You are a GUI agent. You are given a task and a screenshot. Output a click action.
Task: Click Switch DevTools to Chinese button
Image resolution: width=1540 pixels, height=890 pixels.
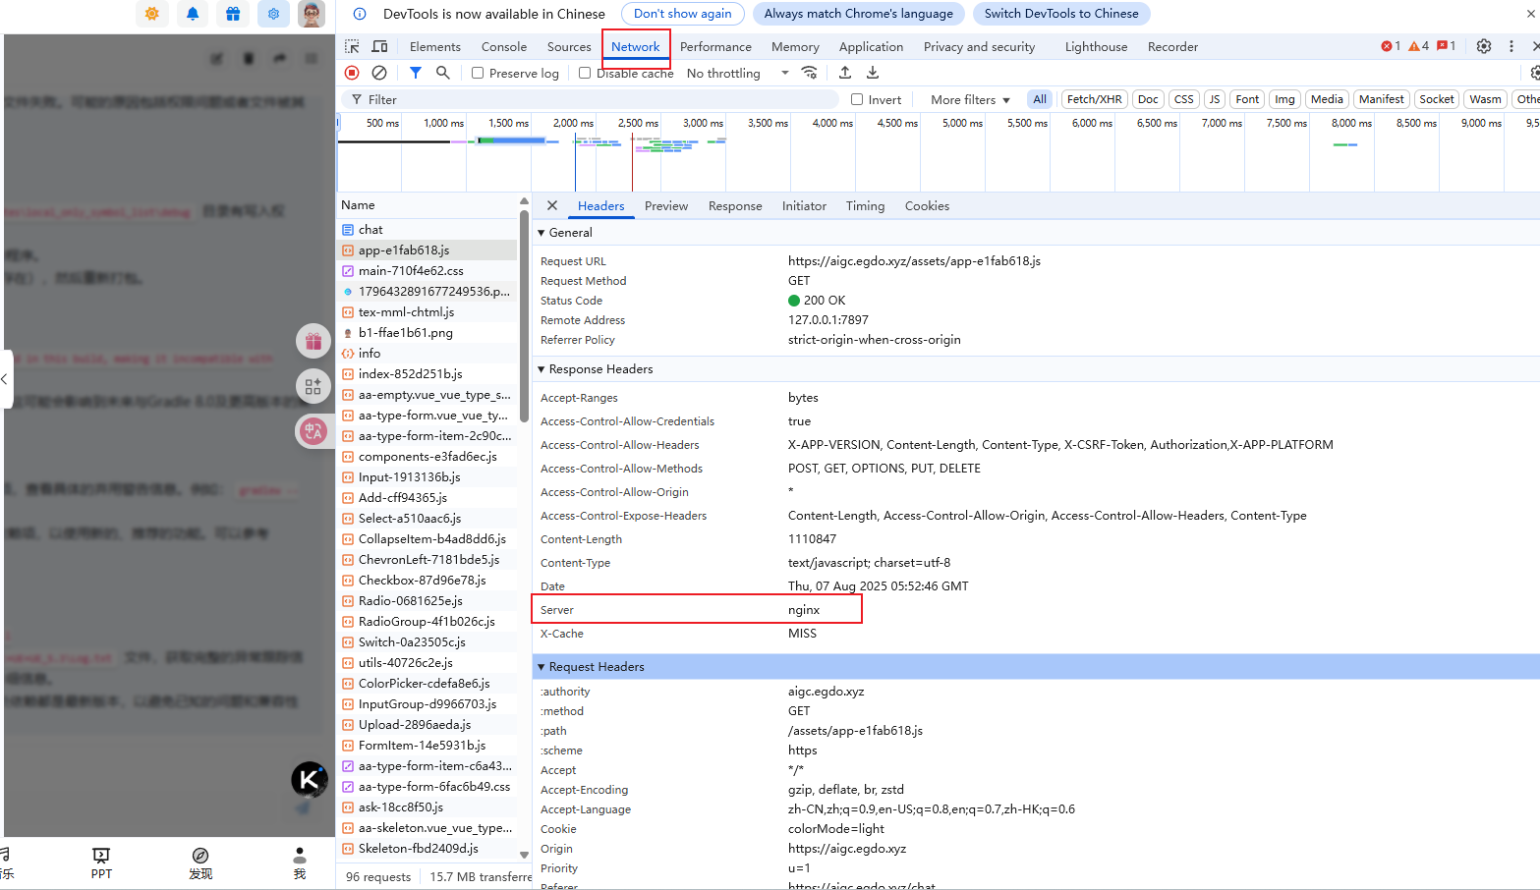(1061, 14)
